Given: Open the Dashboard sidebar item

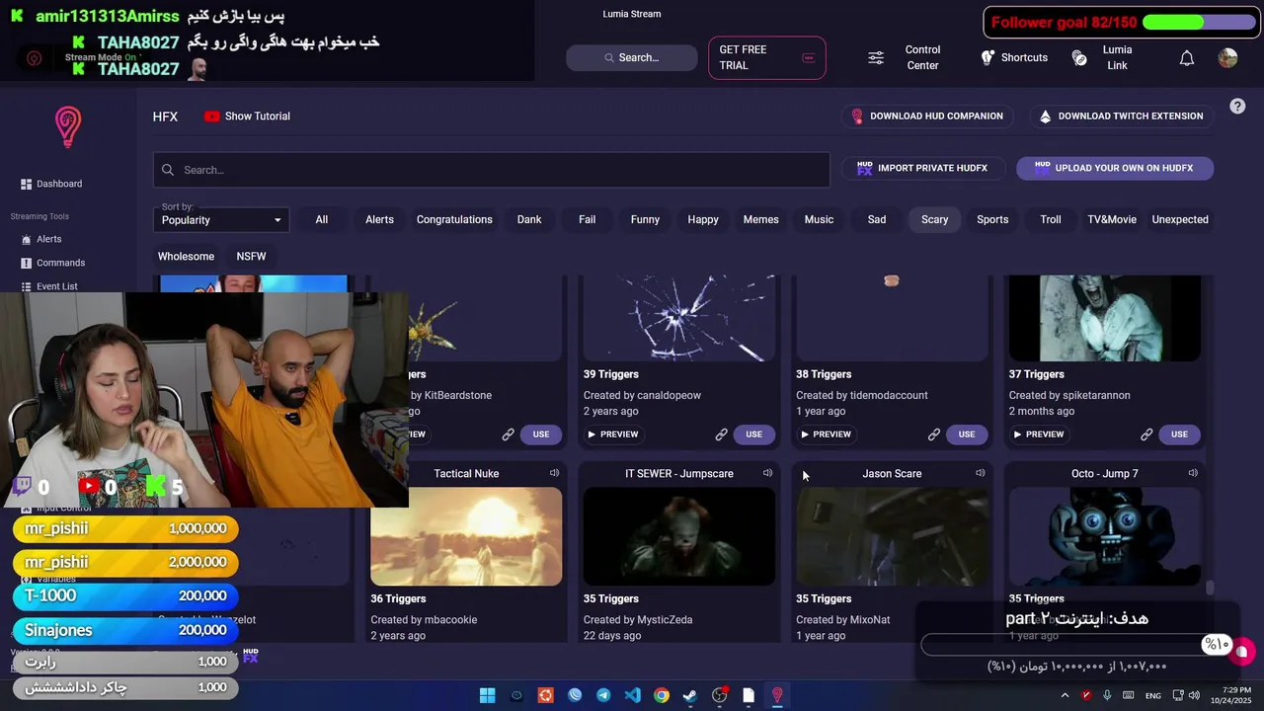Looking at the screenshot, I should pos(51,184).
